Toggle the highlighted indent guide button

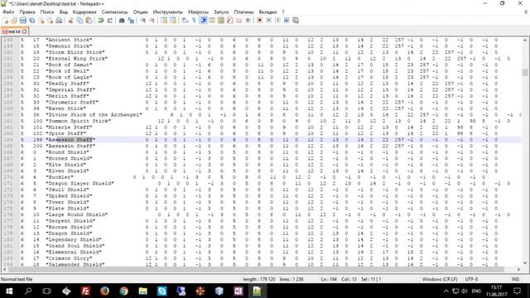(204, 21)
